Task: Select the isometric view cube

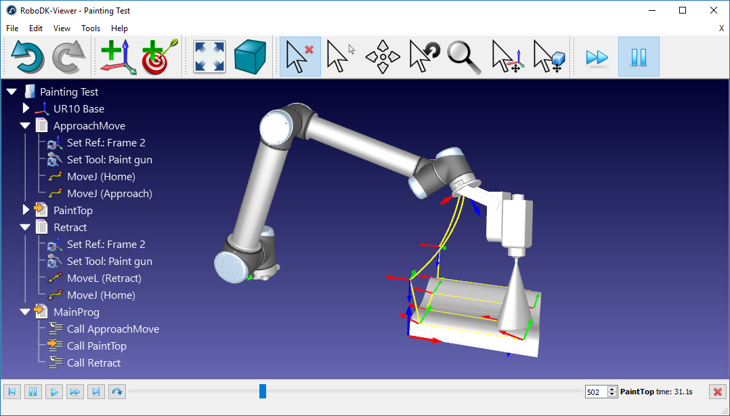Action: [x=250, y=57]
